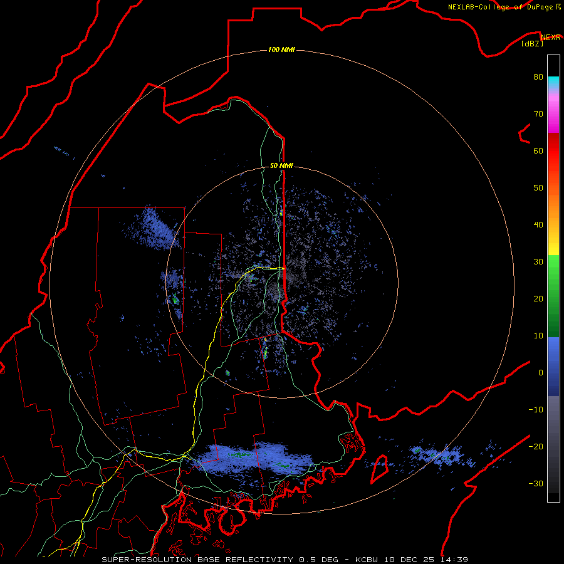564x564 pixels.
Task: Click the -30 value on the dBZ scale
Action: pos(536,483)
